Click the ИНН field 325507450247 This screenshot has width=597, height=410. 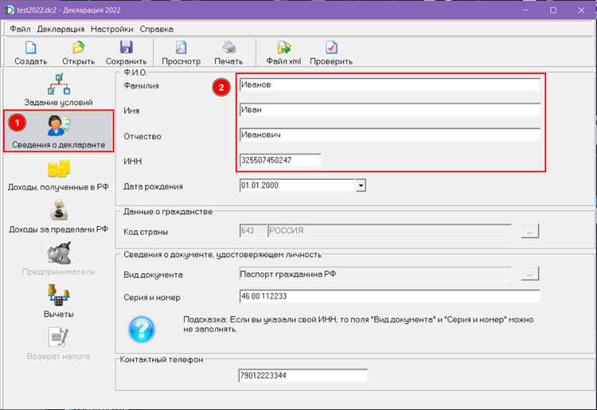coord(280,160)
